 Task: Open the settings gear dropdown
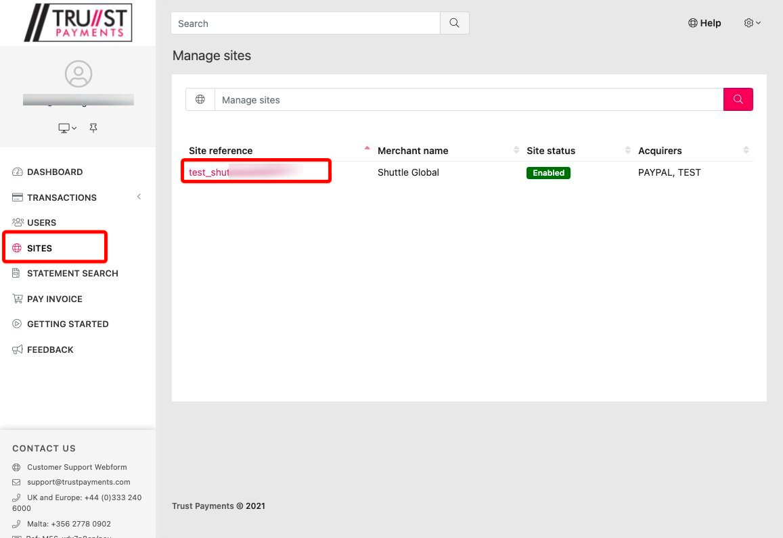coord(752,23)
